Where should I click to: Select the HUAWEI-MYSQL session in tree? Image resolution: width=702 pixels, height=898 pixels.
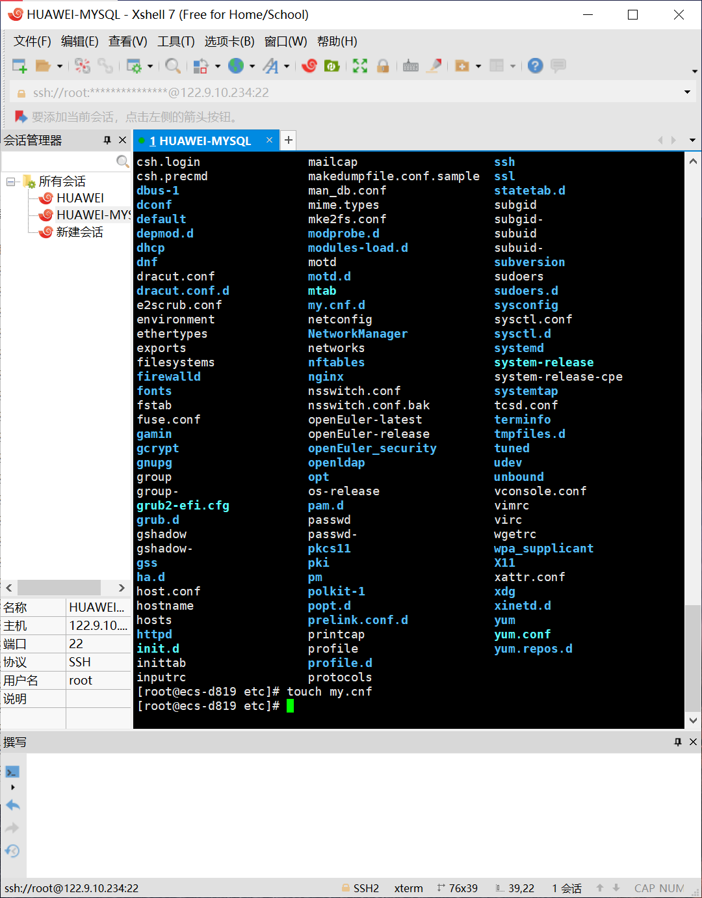click(x=94, y=215)
